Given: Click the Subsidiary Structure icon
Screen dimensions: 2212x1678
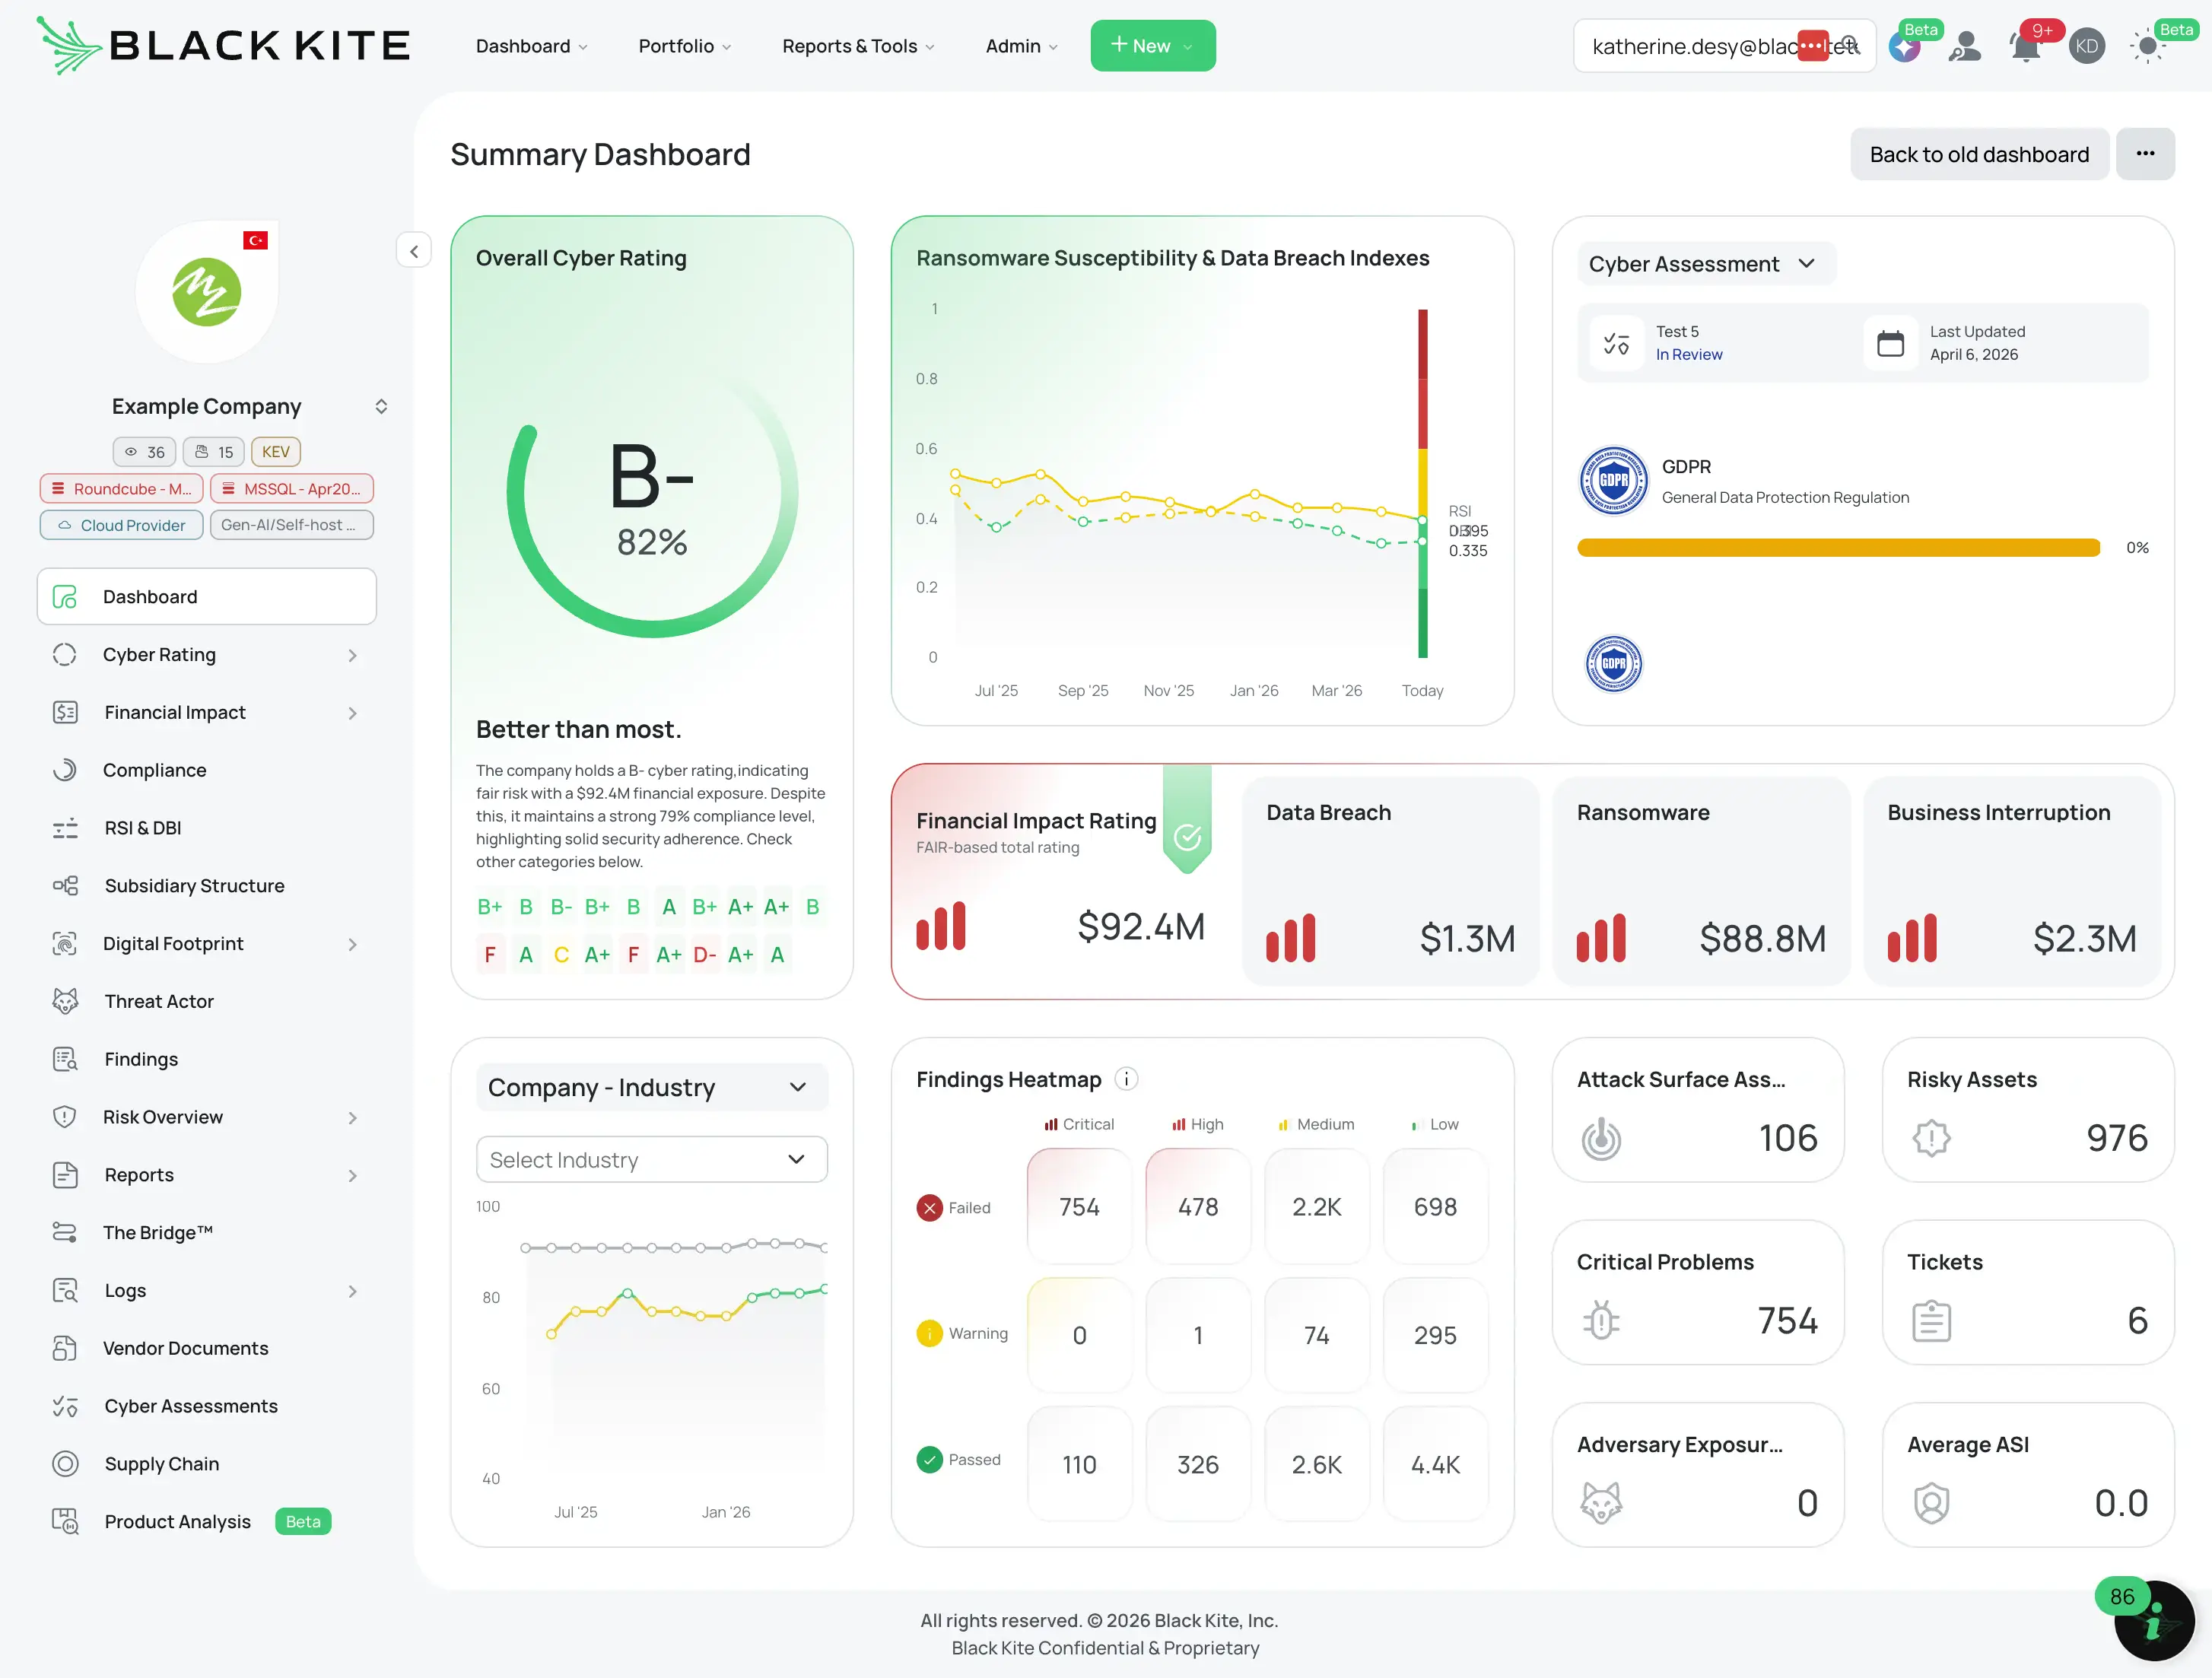Looking at the screenshot, I should pos(65,886).
